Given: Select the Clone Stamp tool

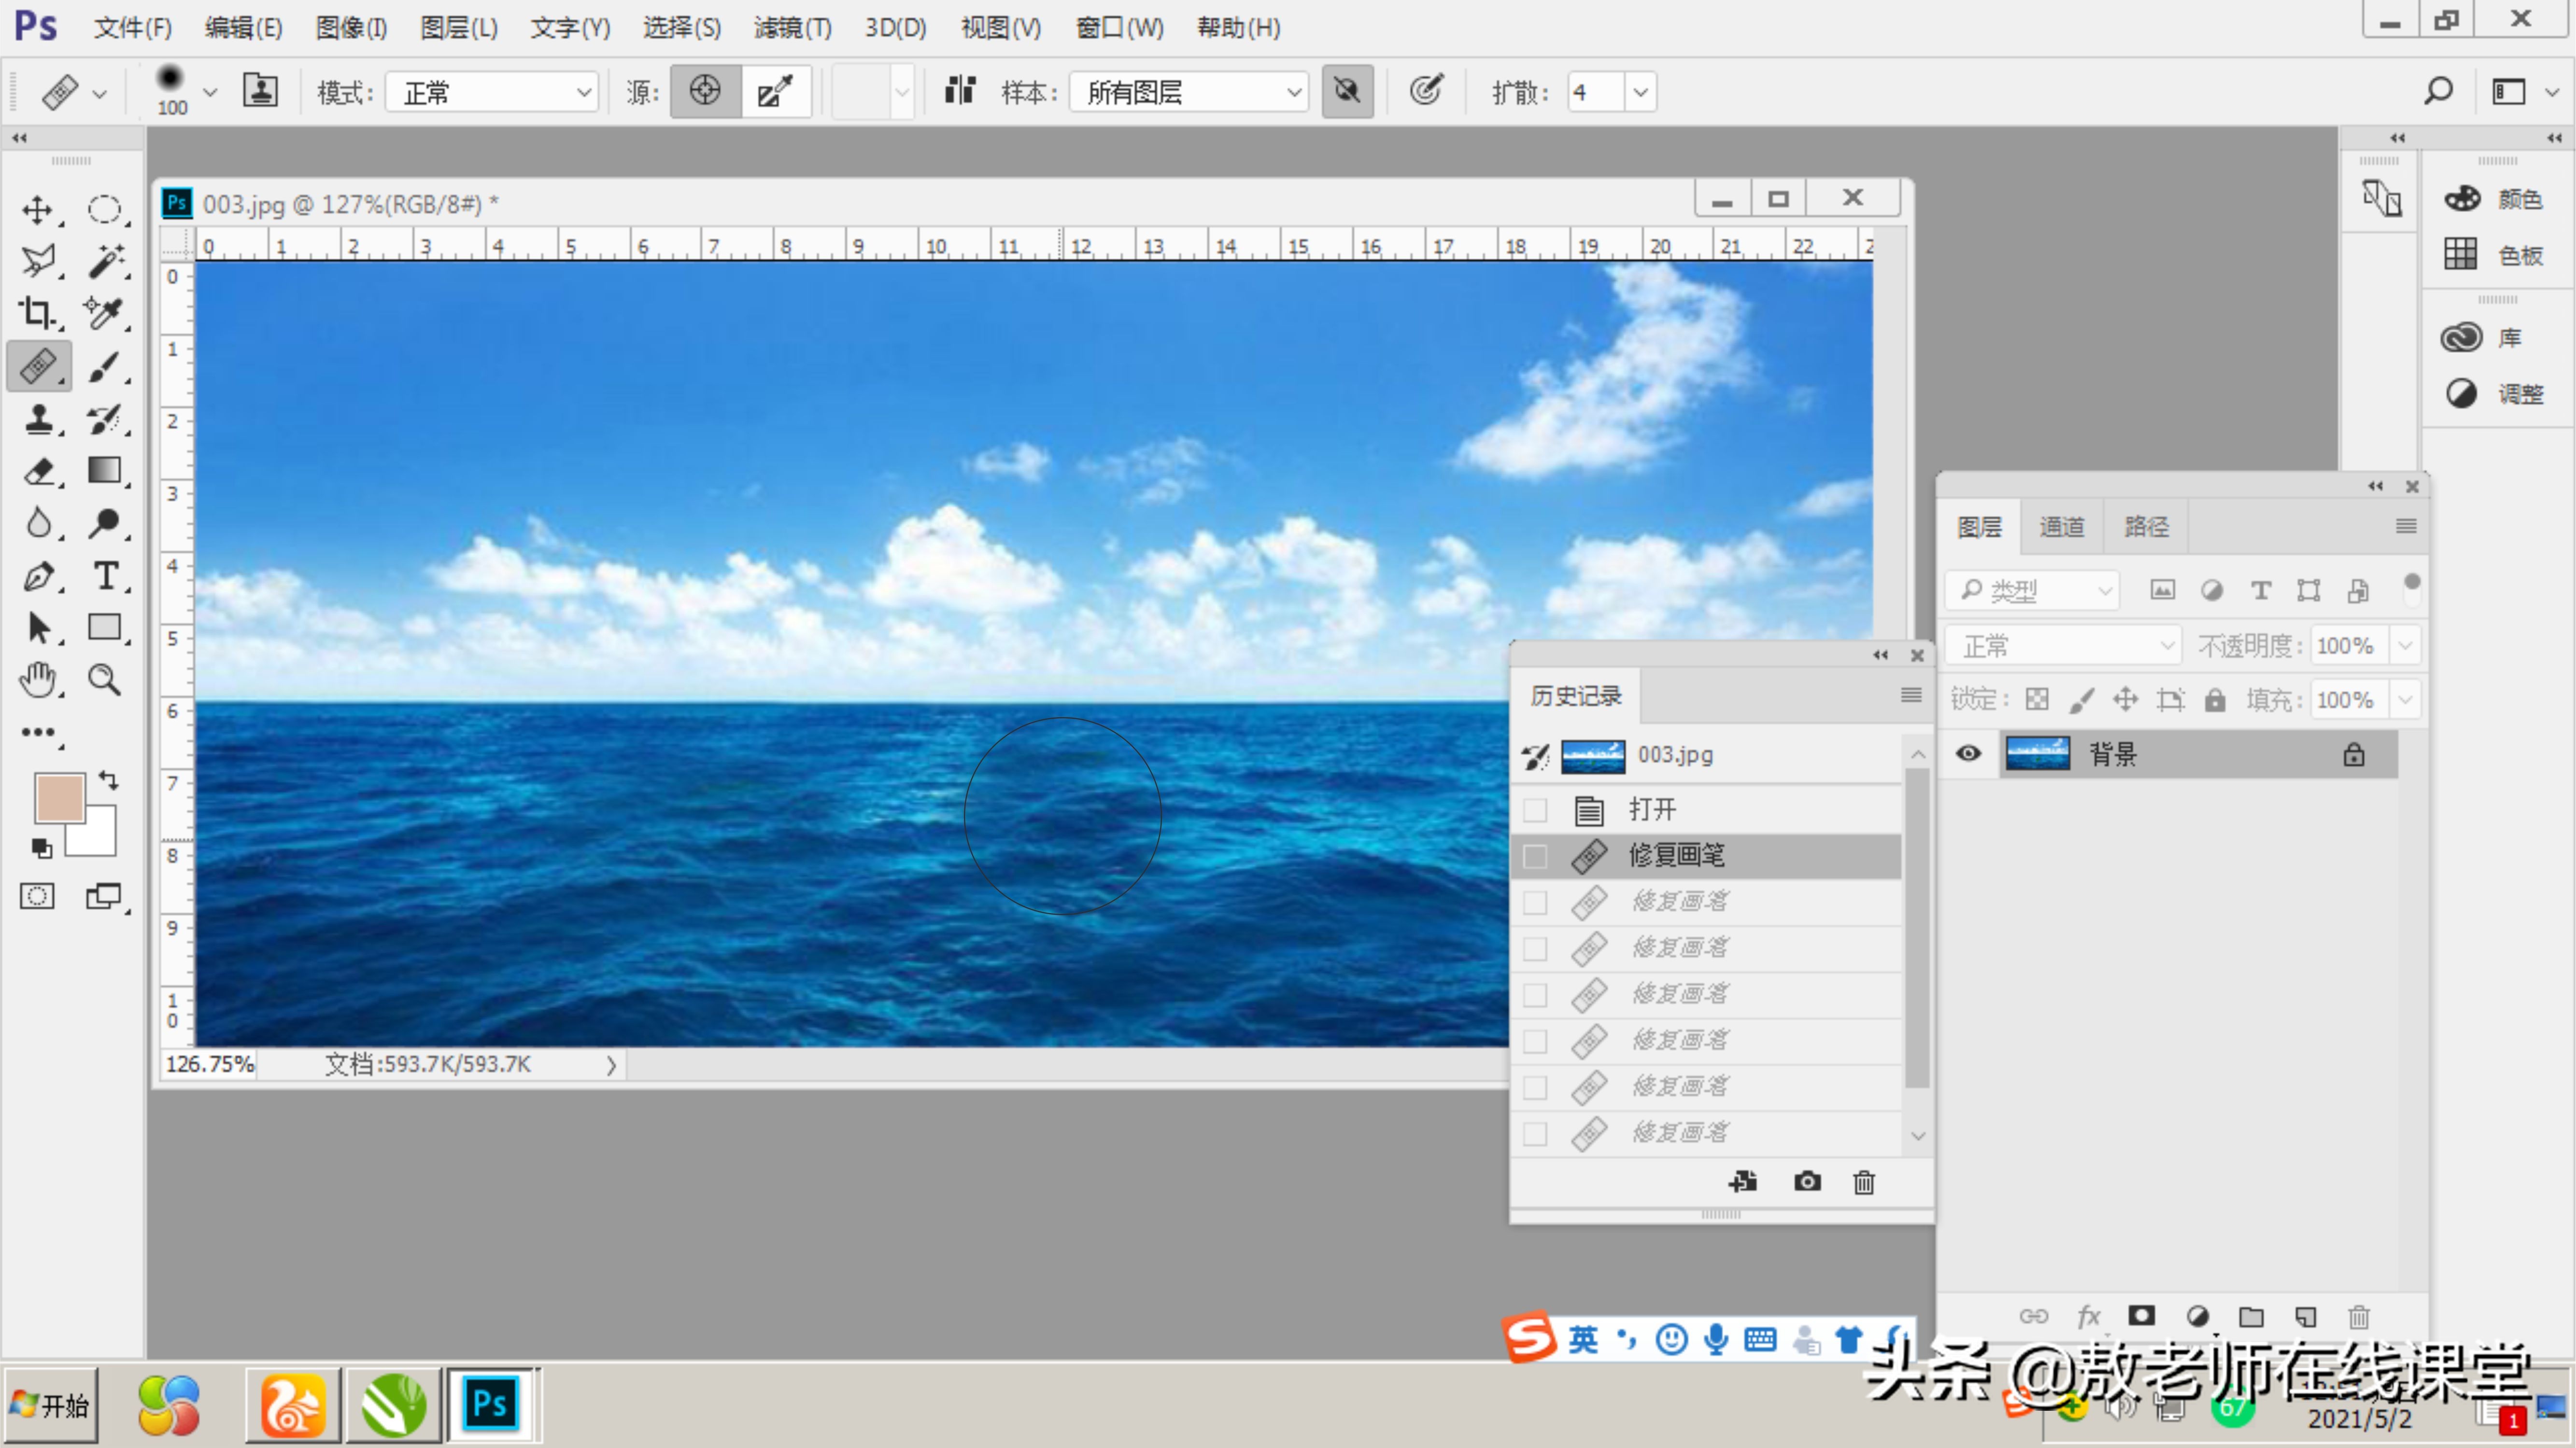Looking at the screenshot, I should coord(38,418).
